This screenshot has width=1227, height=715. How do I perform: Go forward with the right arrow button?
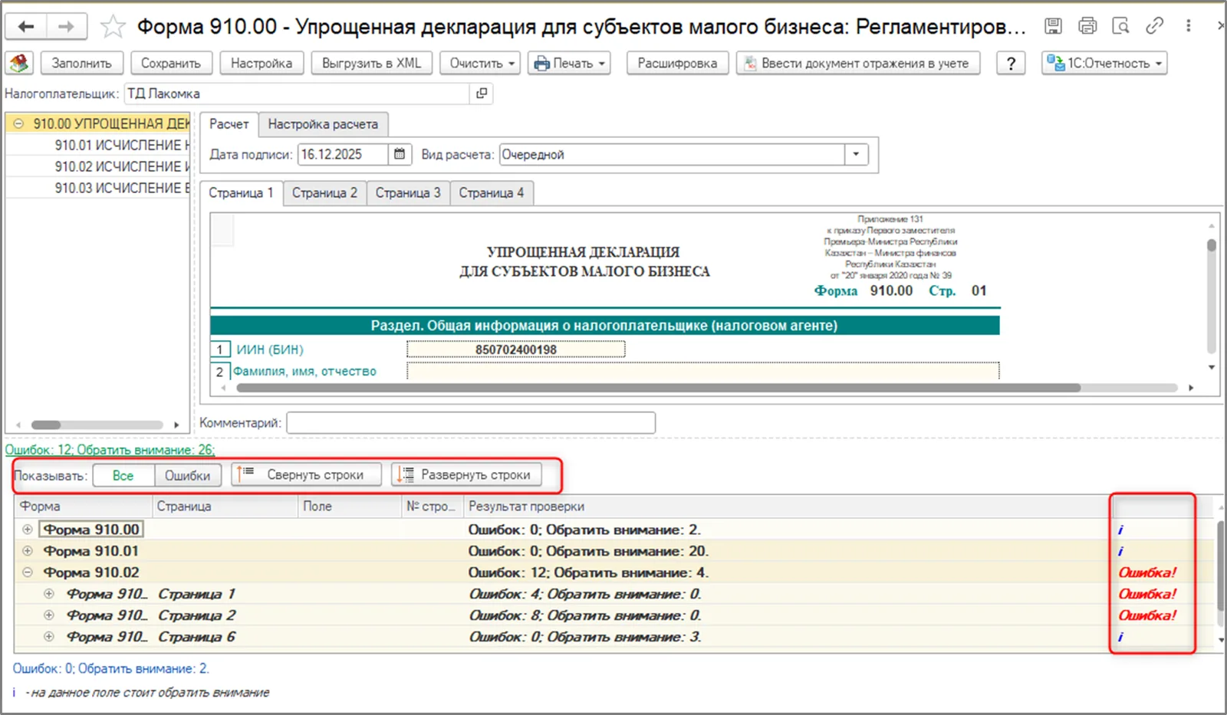point(67,27)
